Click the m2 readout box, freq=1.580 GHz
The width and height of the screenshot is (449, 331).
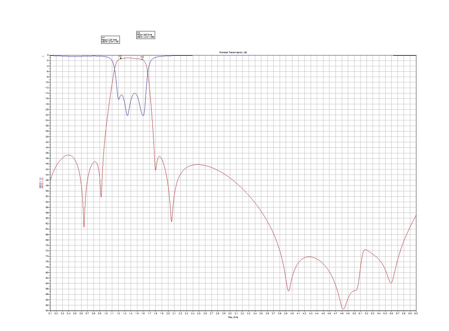(x=146, y=35)
